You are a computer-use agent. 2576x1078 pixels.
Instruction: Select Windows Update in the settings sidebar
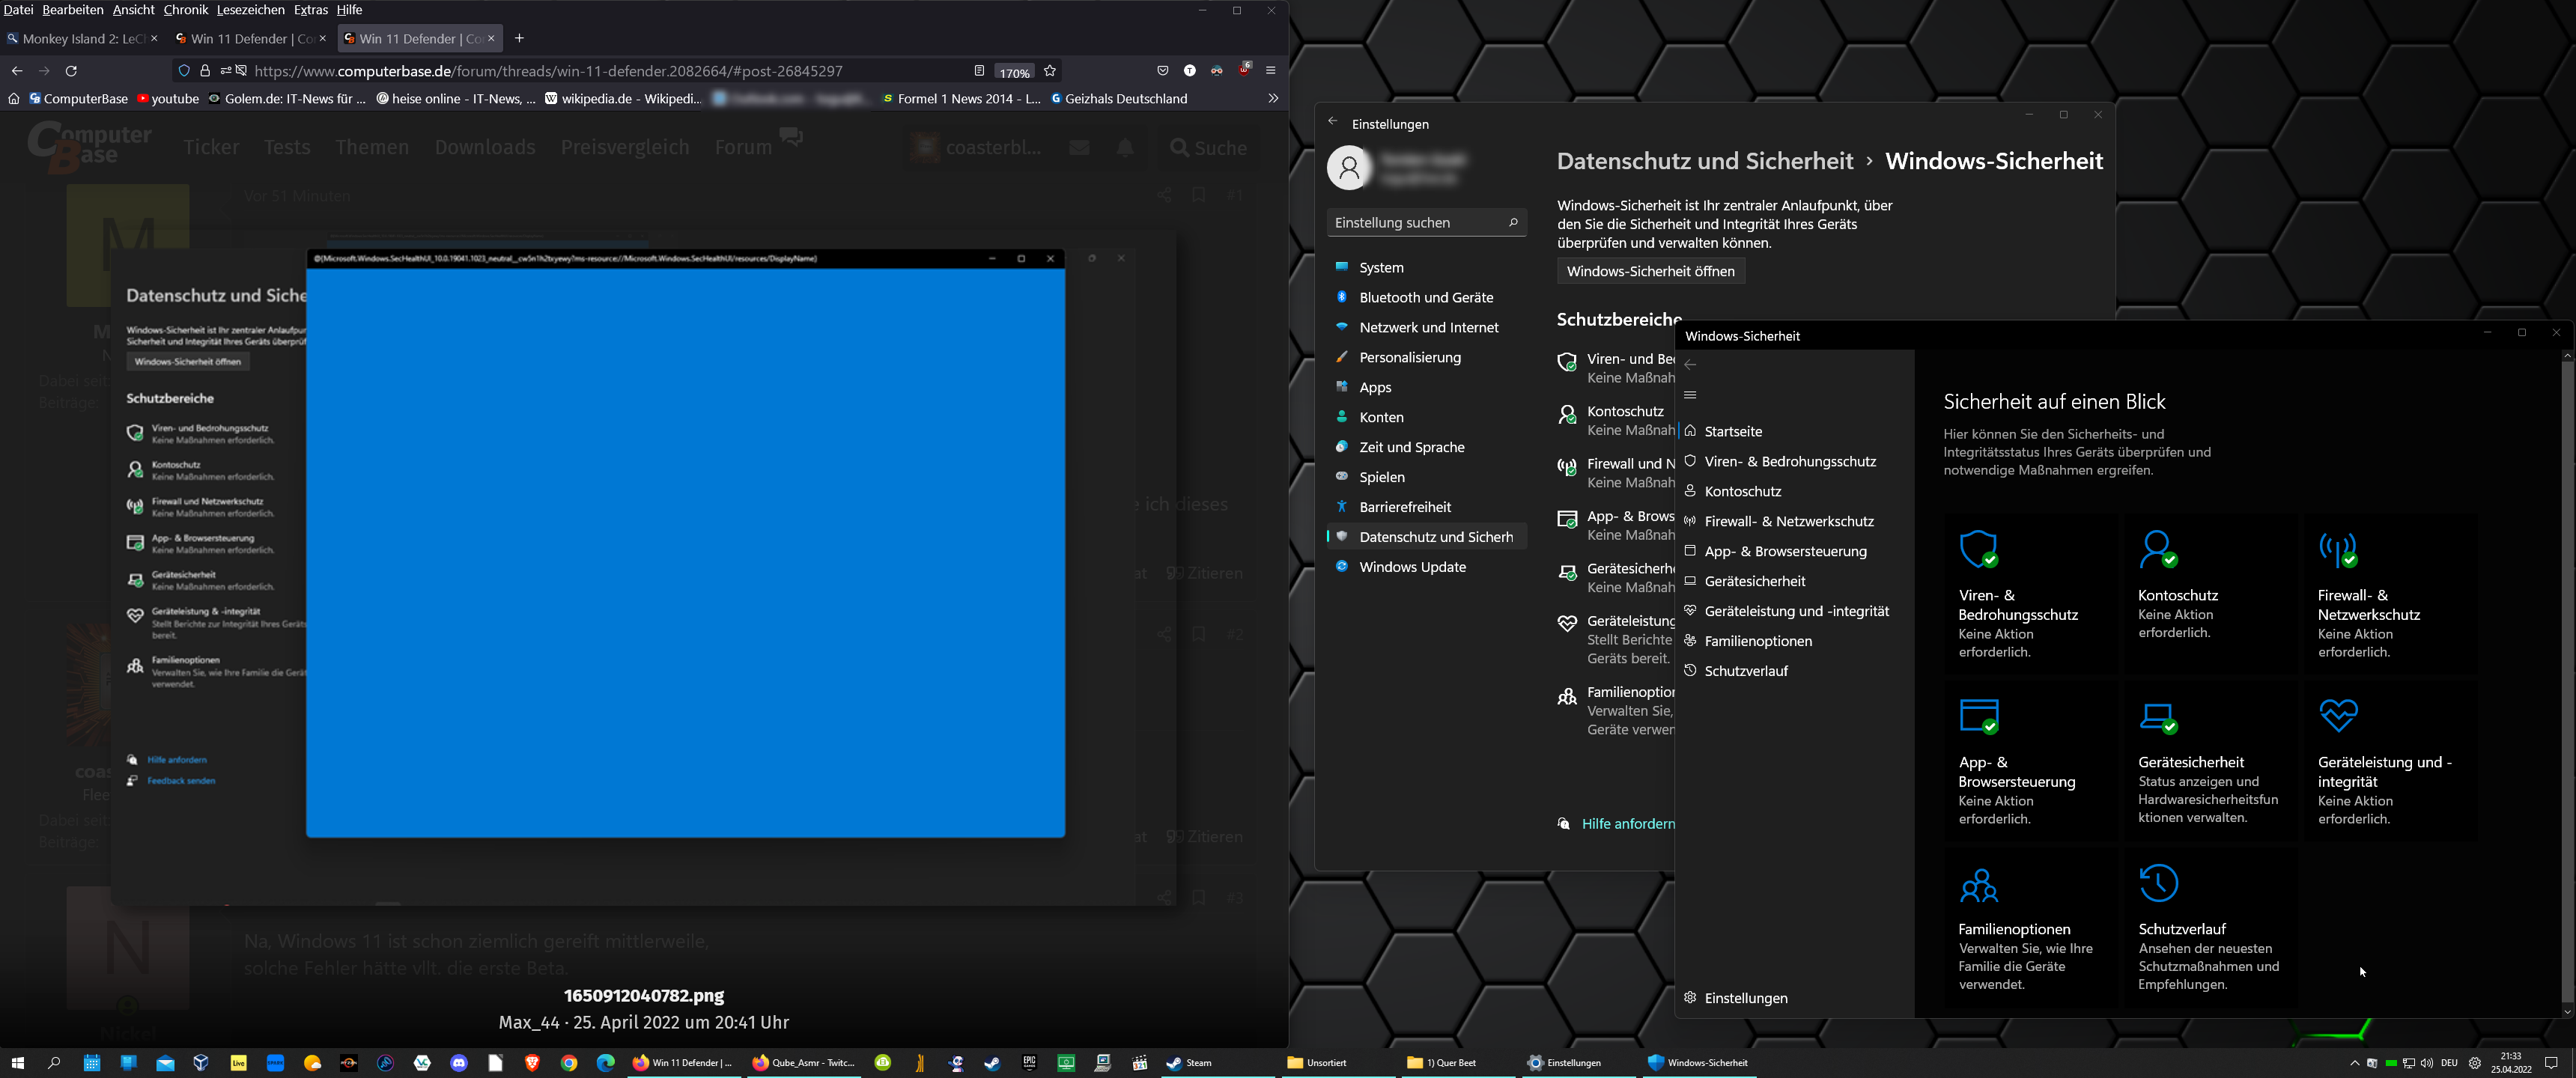1412,567
